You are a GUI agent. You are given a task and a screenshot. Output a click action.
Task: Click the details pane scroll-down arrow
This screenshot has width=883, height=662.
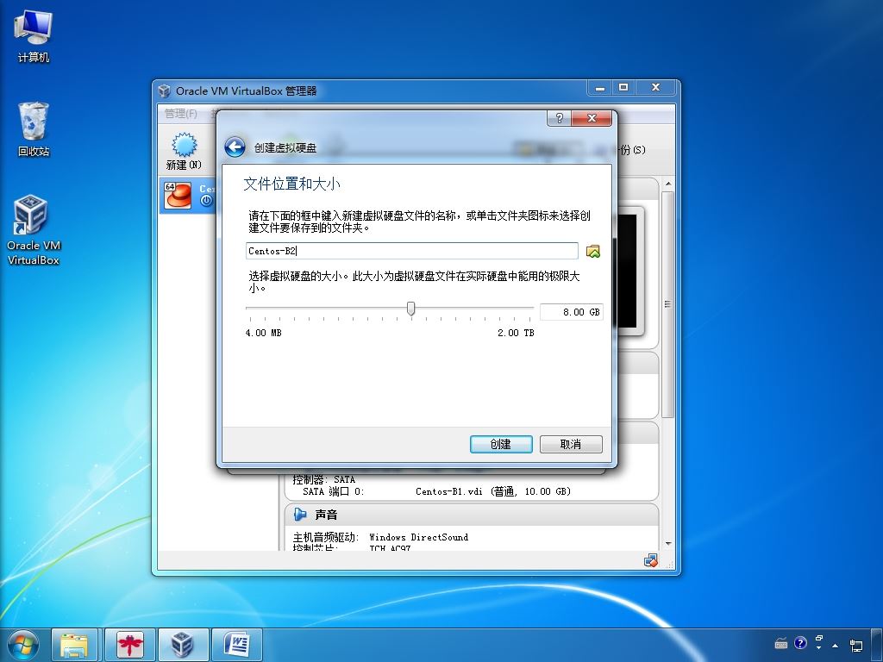click(x=668, y=544)
